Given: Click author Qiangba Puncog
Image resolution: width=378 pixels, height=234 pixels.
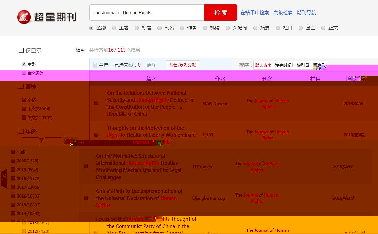Looking at the screenshot, I should [208, 198].
